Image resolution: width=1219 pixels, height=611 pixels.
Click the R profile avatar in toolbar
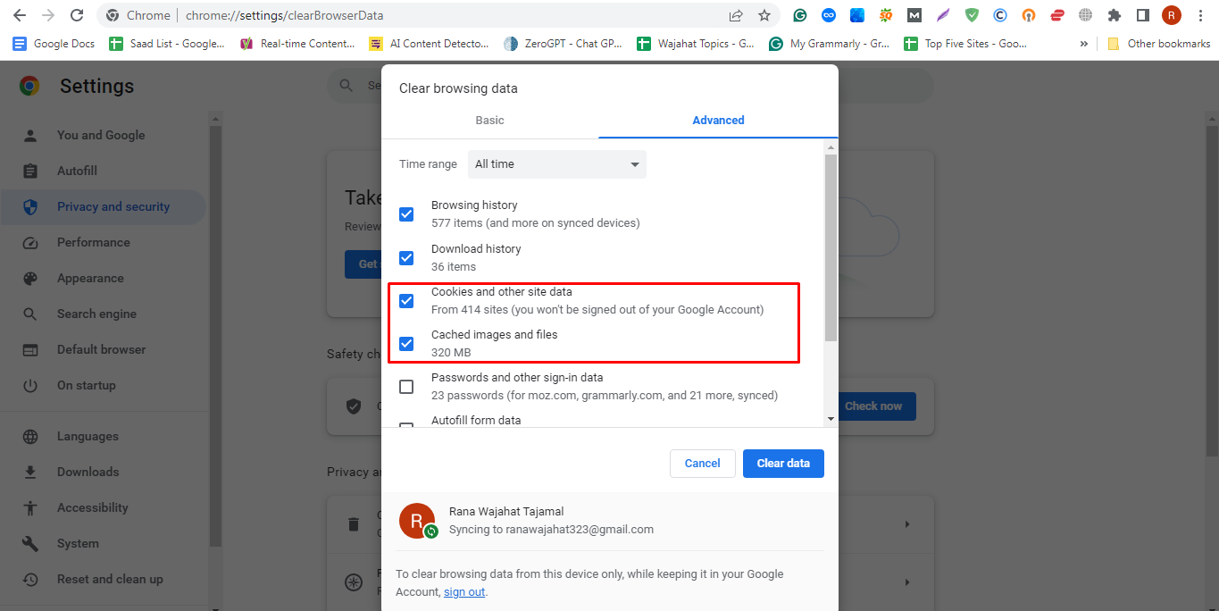coord(1171,15)
